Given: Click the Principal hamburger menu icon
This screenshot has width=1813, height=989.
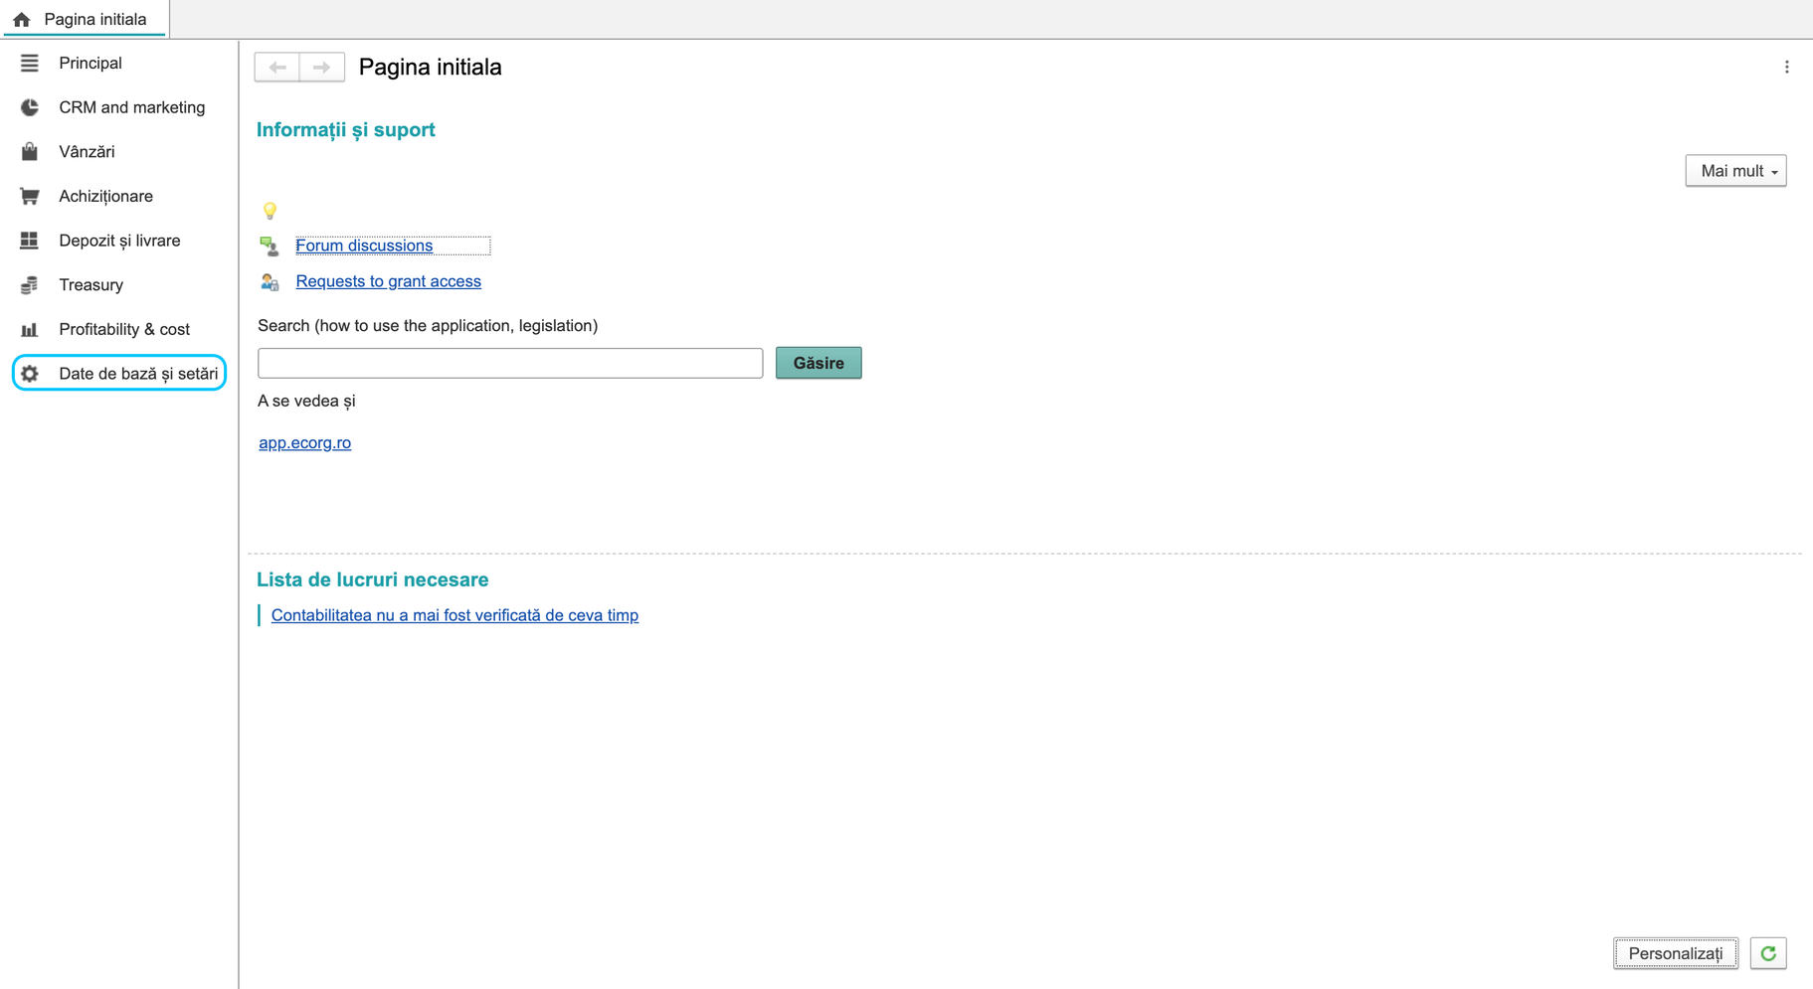Looking at the screenshot, I should coord(29,63).
